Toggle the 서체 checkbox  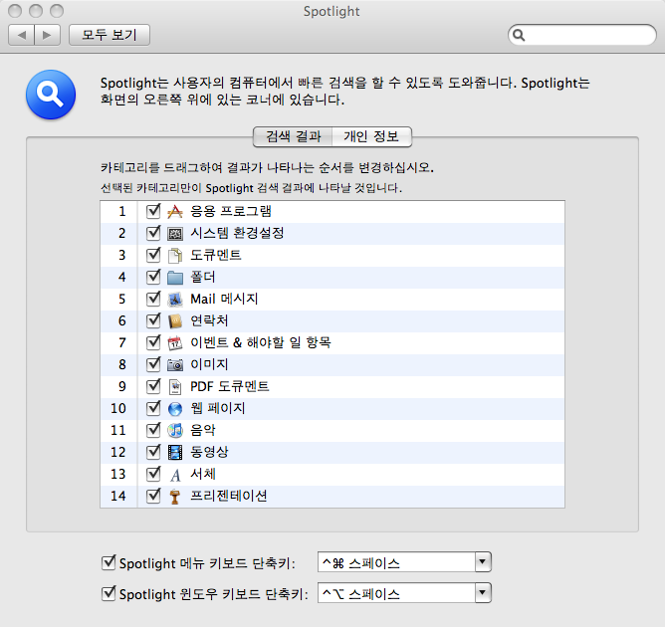click(153, 474)
